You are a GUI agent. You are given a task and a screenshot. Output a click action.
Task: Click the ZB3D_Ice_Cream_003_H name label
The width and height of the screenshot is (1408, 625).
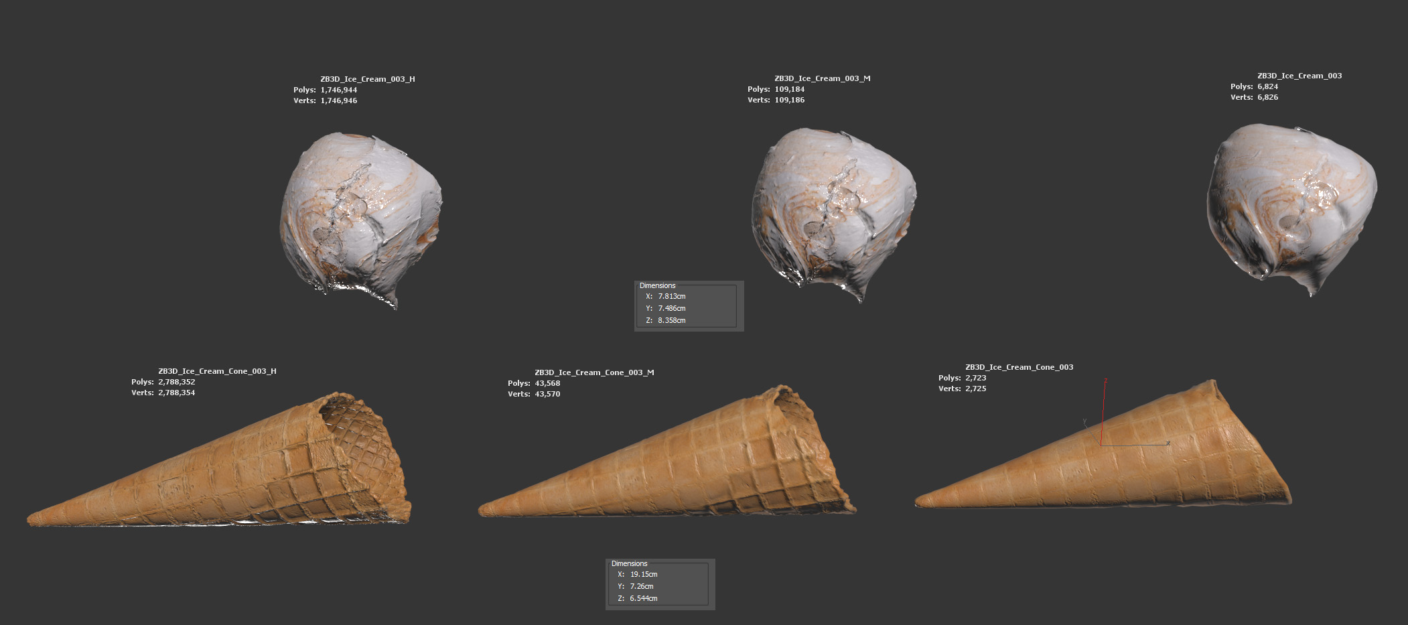[367, 79]
